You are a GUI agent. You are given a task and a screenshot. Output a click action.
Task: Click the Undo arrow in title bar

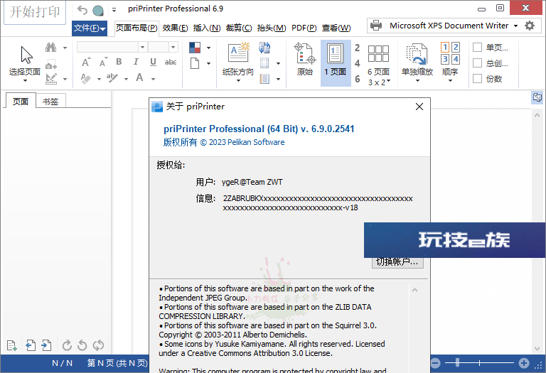(82, 11)
